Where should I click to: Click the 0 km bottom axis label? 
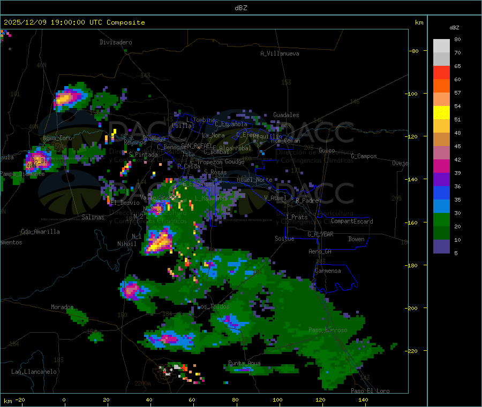click(64, 400)
